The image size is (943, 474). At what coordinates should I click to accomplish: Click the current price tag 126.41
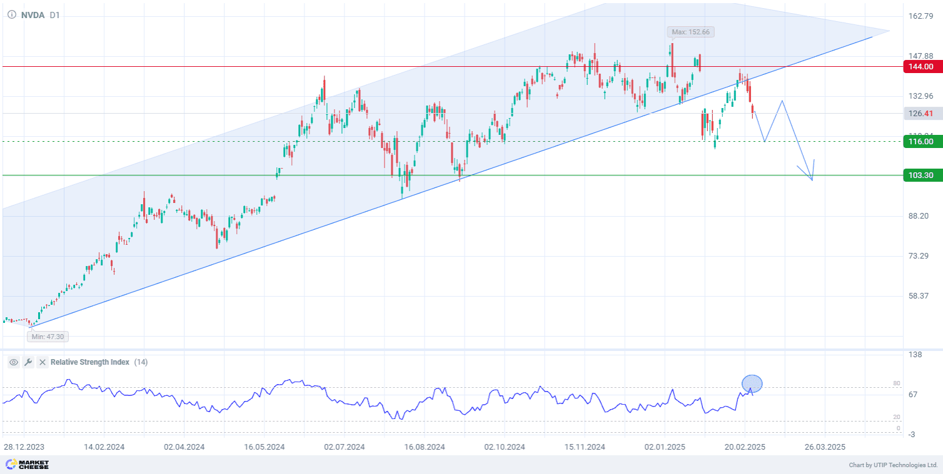click(x=922, y=114)
